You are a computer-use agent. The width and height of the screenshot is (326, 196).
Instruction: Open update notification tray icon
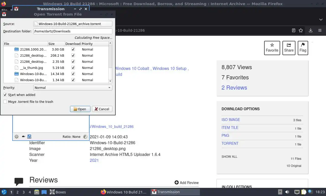click(310, 192)
